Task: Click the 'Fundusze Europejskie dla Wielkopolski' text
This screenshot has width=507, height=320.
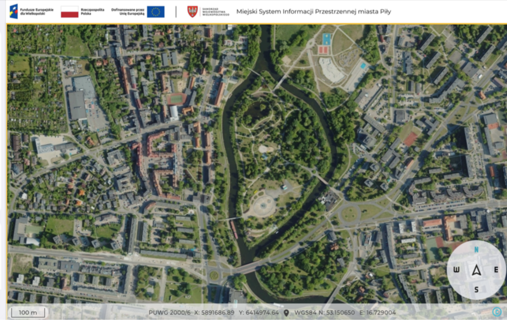Action: click(36, 12)
